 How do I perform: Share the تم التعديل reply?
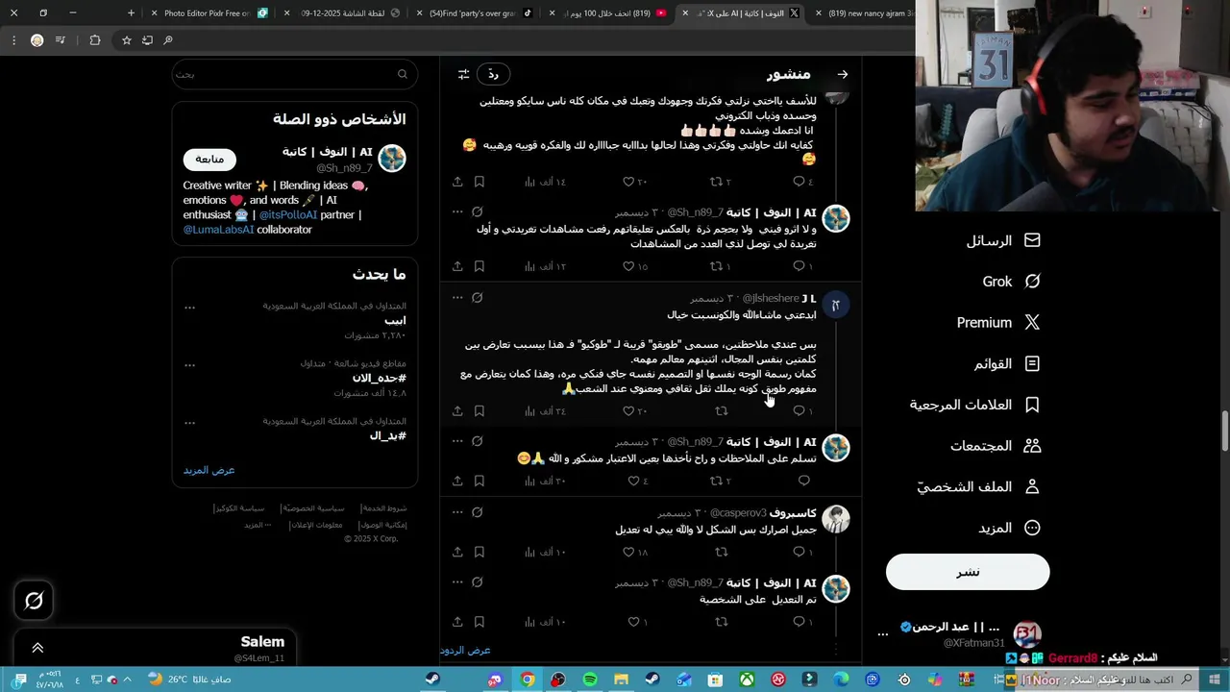click(x=457, y=622)
